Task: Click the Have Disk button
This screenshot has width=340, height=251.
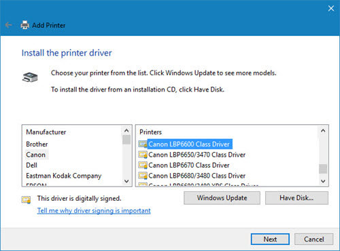Action: [x=296, y=198]
